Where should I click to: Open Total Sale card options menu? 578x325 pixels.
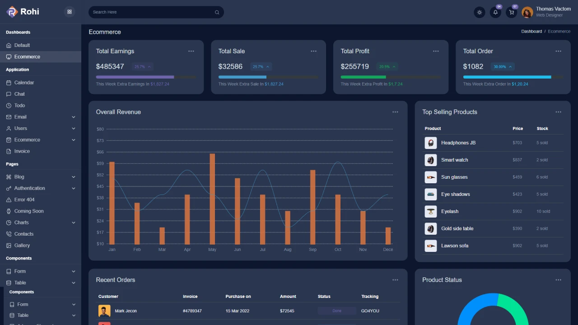click(313, 51)
